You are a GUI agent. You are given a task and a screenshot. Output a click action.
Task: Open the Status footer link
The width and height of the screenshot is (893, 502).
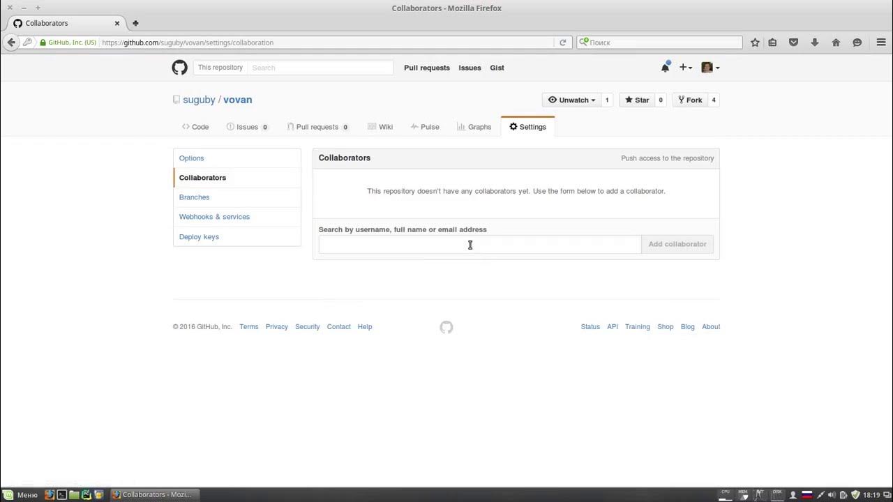point(590,326)
